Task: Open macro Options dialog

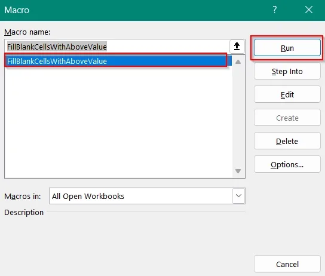Action: (287, 164)
